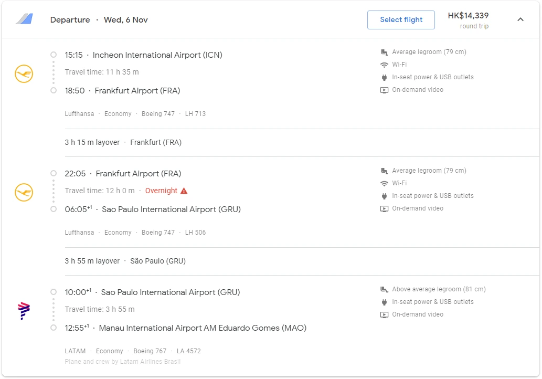This screenshot has height=379, width=542.
Task: Click the multi-airline logo beside Departure
Action: (x=24, y=19)
